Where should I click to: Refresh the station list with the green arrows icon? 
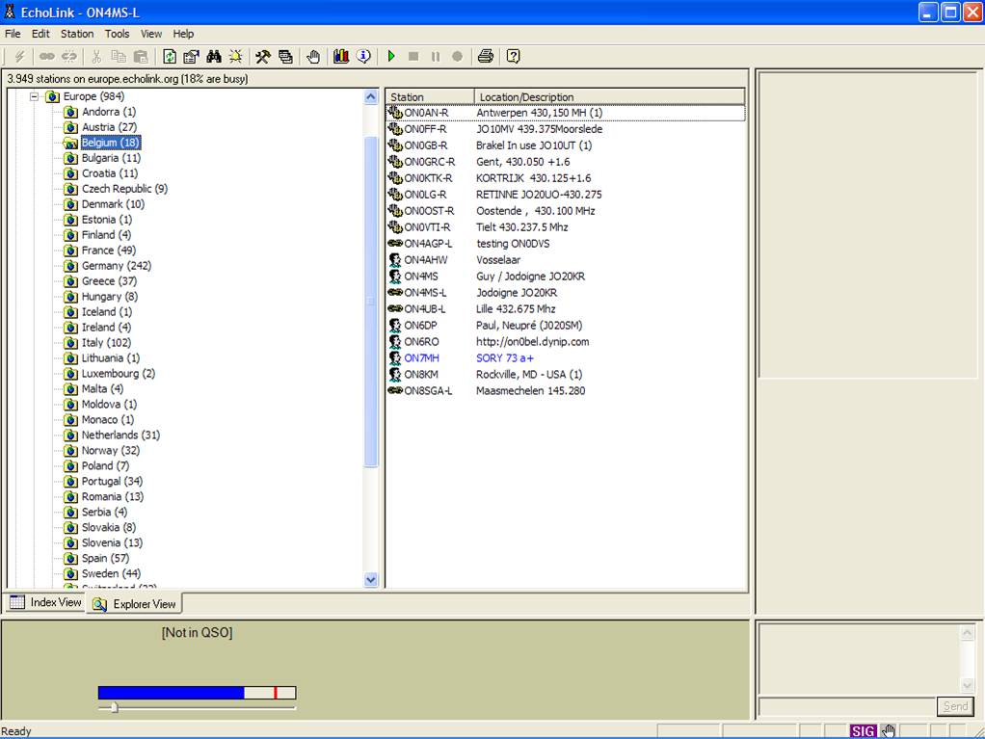(170, 57)
